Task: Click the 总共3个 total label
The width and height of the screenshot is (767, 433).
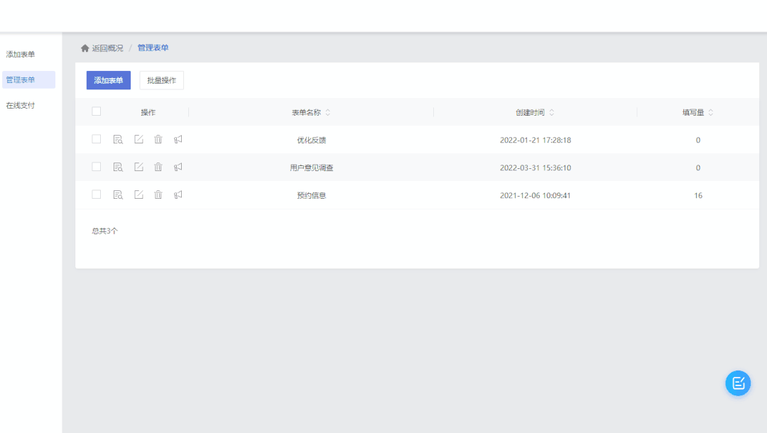Action: pos(104,231)
